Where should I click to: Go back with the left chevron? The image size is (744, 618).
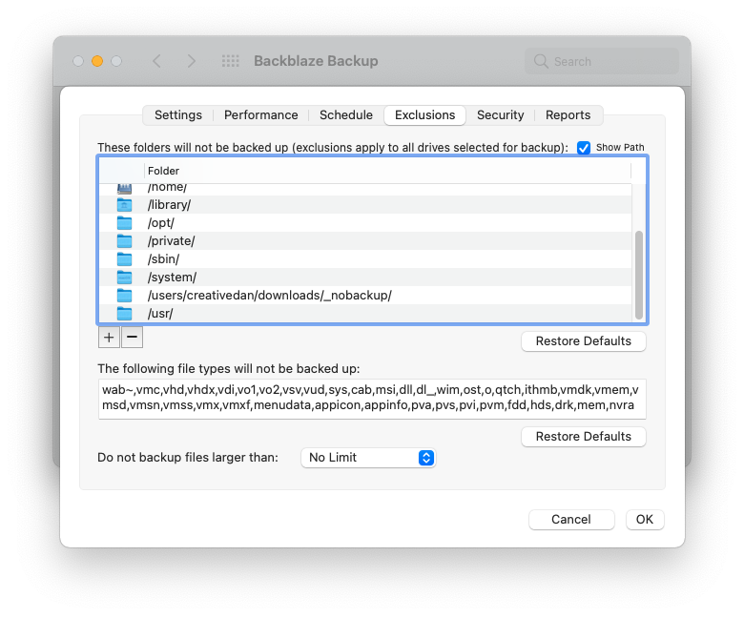coord(156,61)
